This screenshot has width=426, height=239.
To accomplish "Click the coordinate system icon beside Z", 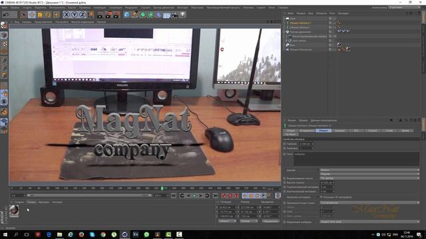I will pyautogui.click(x=91, y=15).
